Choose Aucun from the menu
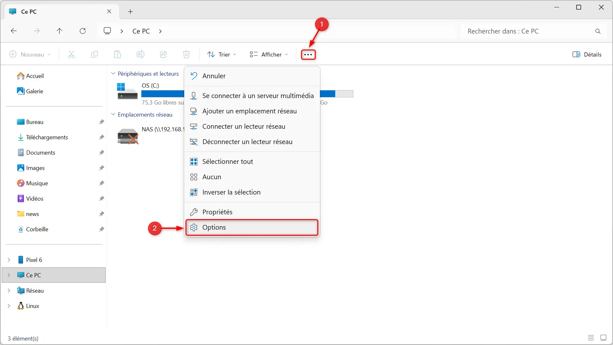Screen dimensions: 613x345 (x=252, y=177)
